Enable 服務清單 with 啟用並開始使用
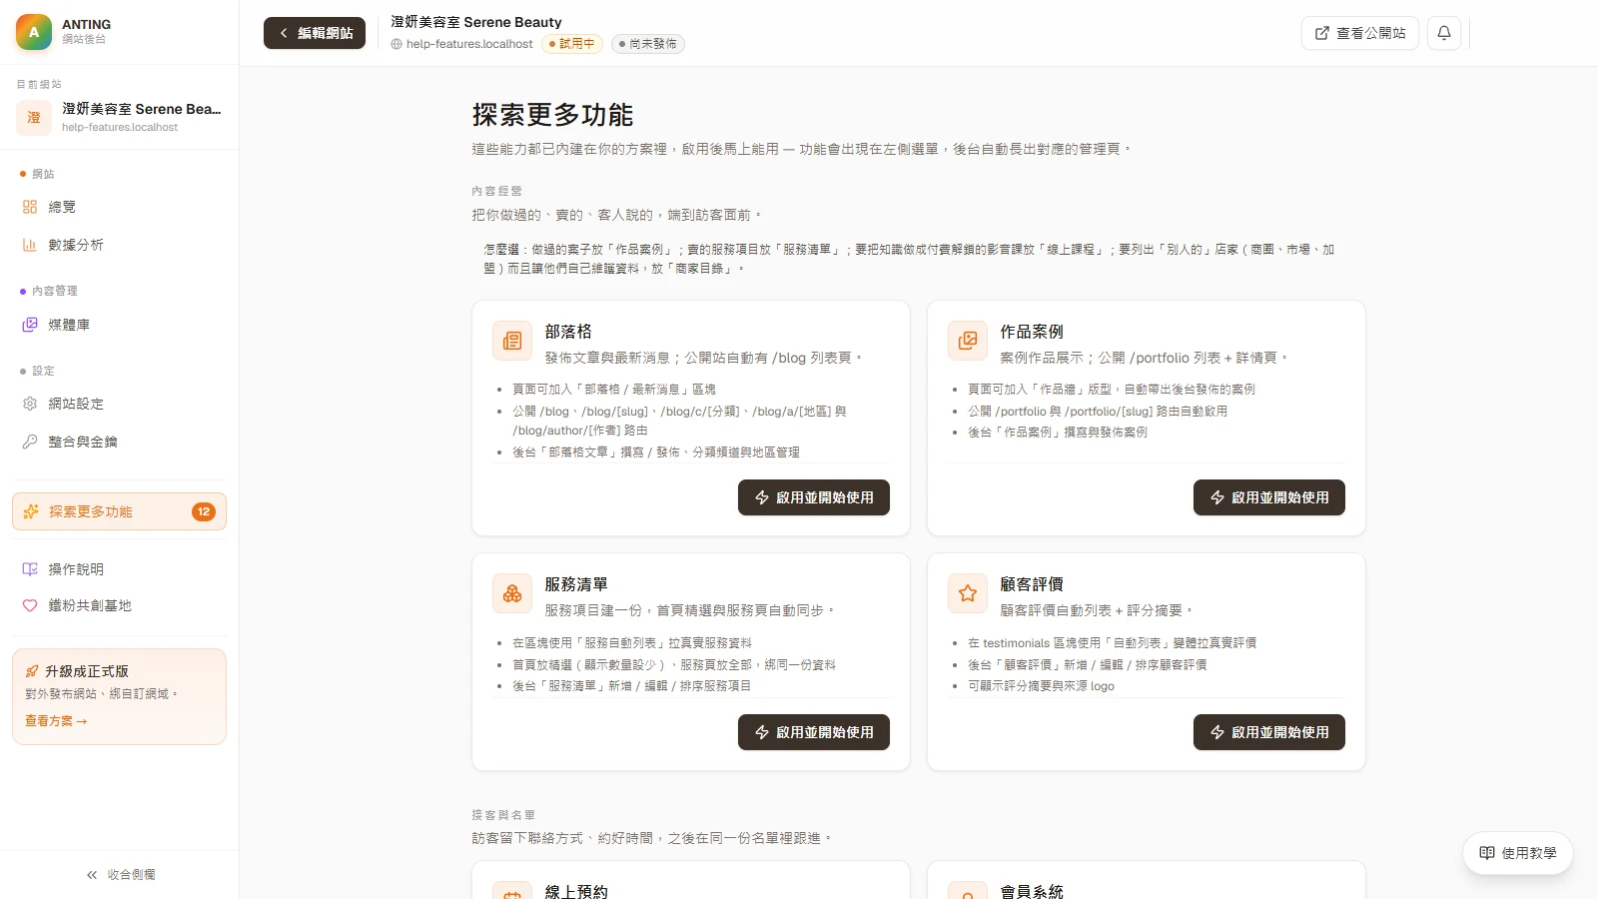 coord(814,732)
